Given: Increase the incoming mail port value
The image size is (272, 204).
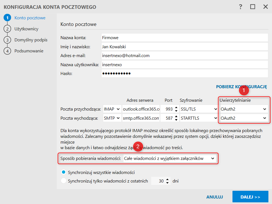Looking at the screenshot, I should pyautogui.click(x=176, y=108).
